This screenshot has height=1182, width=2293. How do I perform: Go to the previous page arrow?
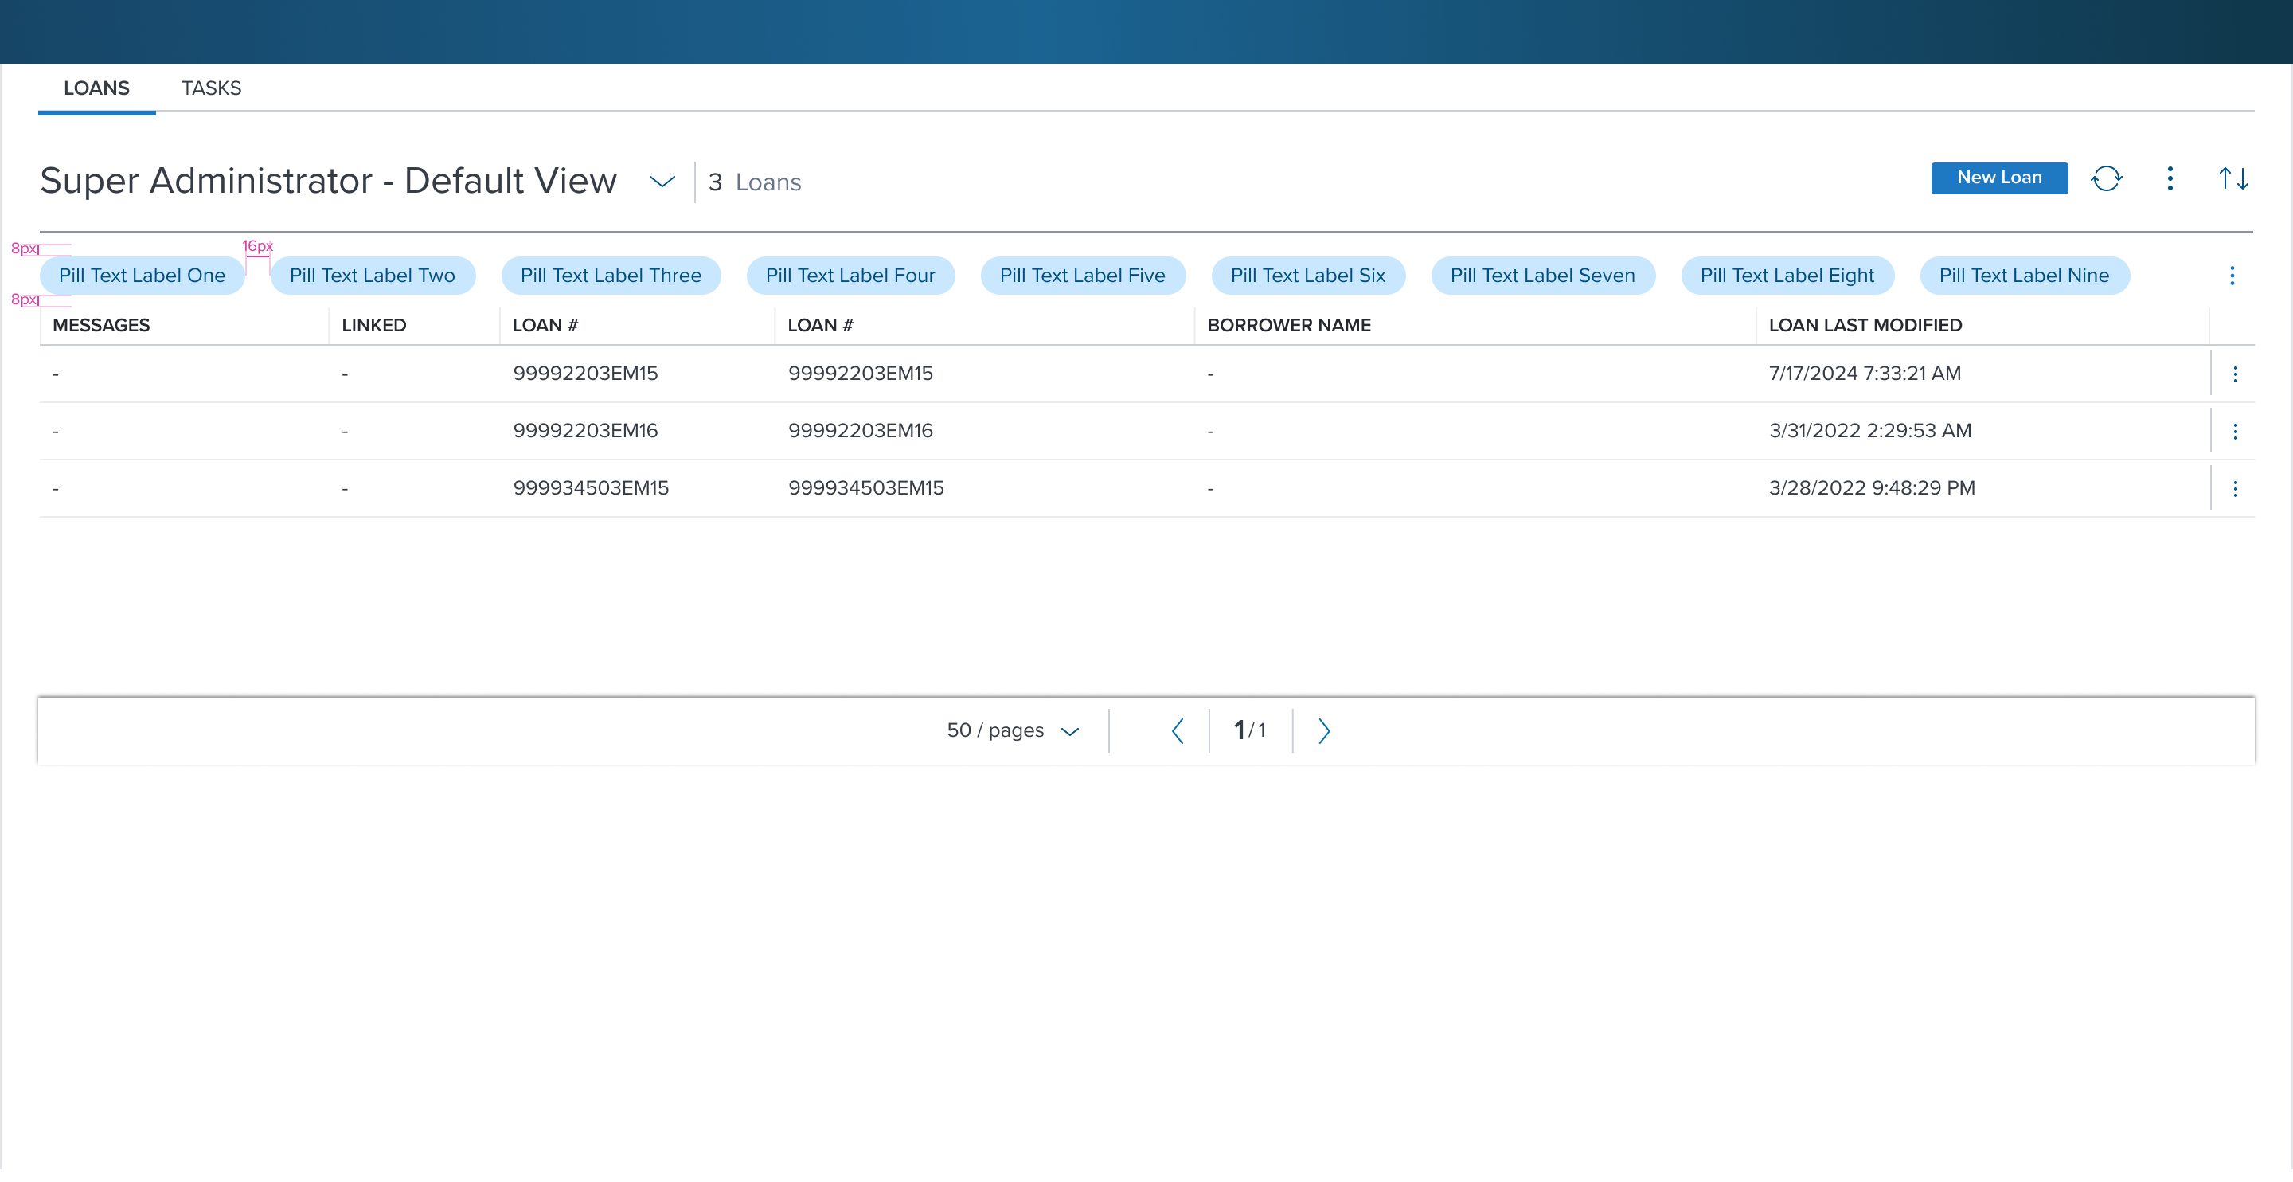[1177, 730]
